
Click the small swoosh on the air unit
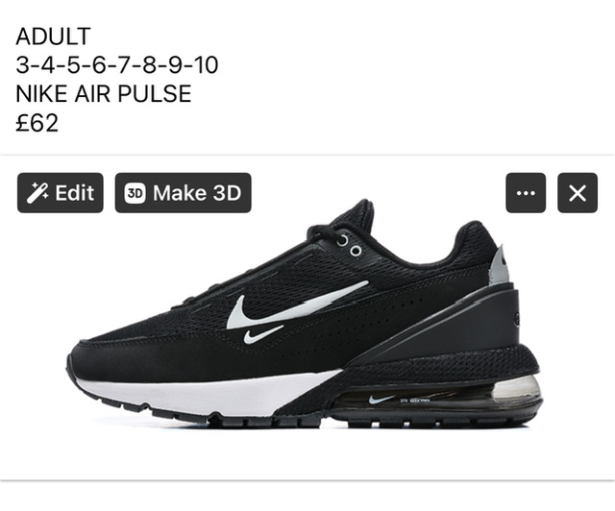[x=381, y=400]
